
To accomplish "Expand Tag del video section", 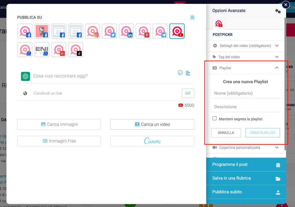I will pyautogui.click(x=245, y=57).
